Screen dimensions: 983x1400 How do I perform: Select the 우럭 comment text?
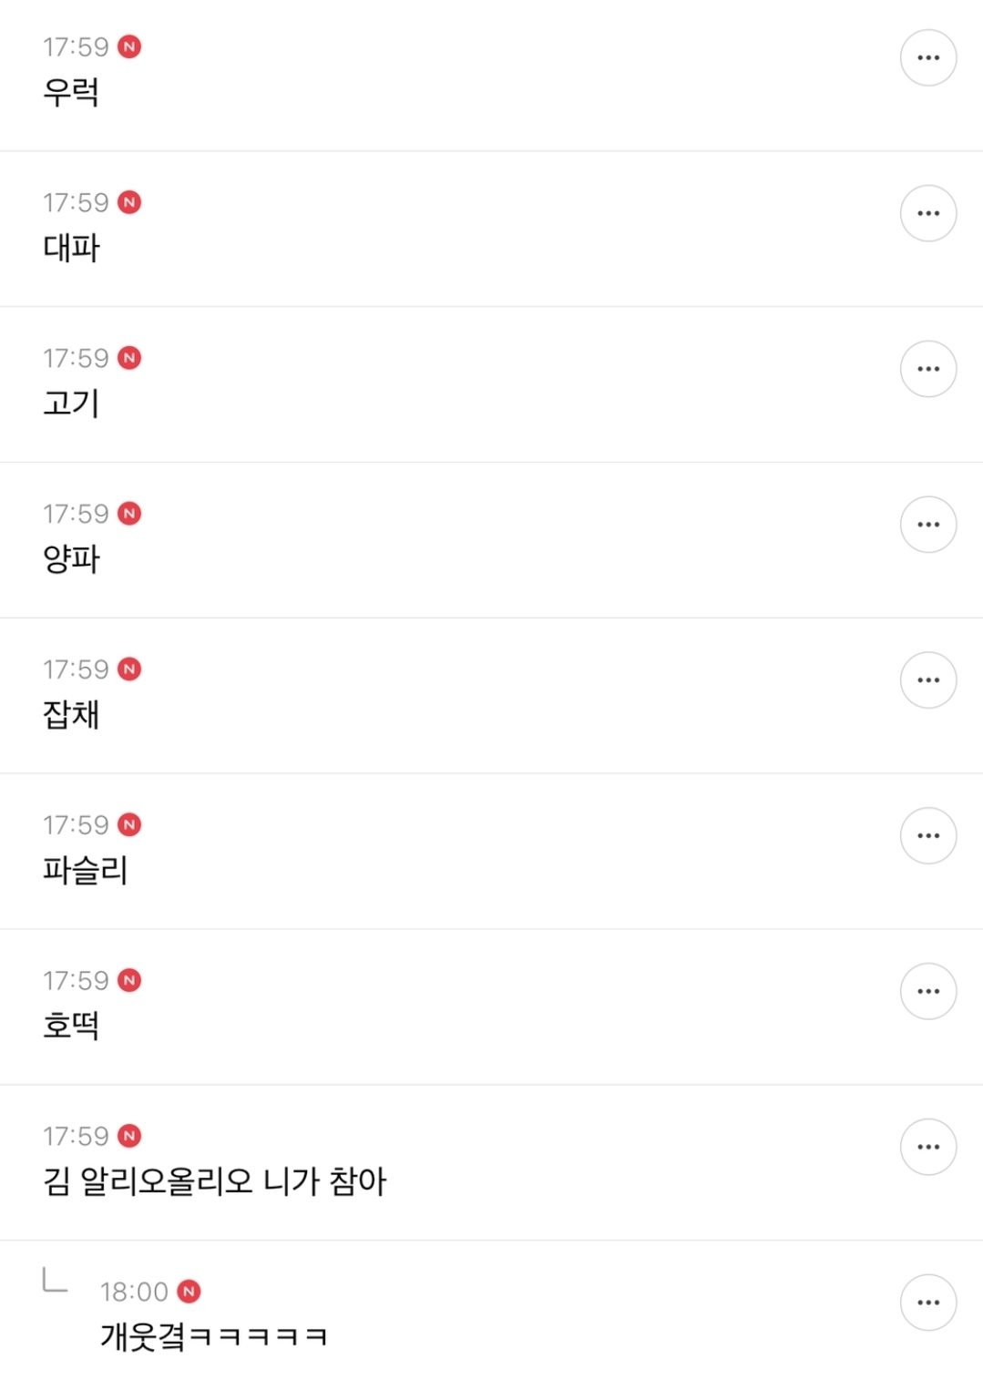[71, 92]
